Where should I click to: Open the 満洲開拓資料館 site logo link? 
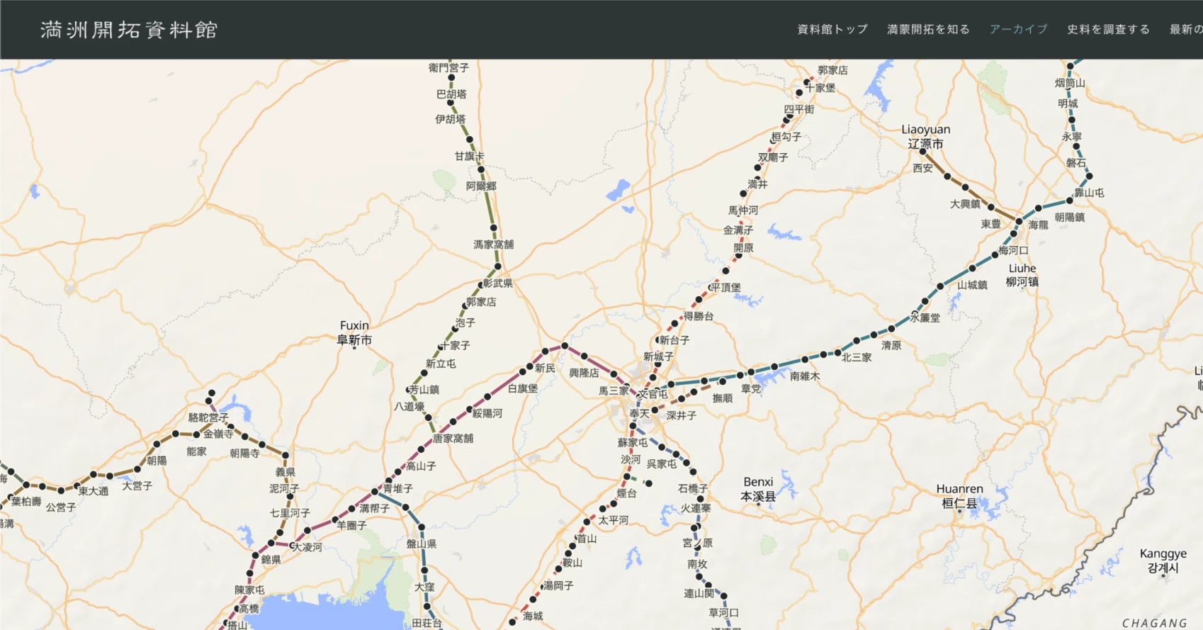[129, 30]
